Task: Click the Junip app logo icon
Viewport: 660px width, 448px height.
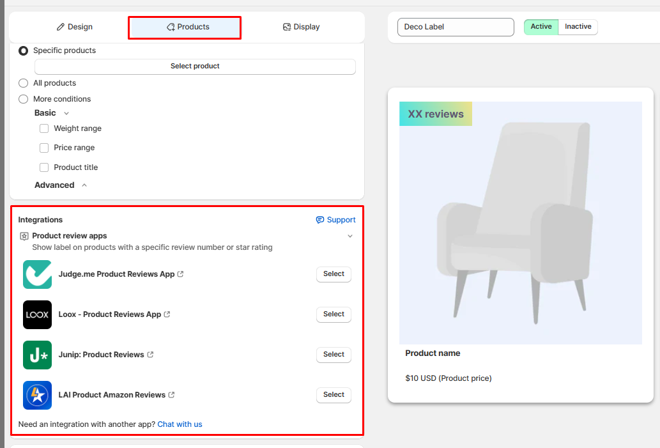Action: click(x=37, y=355)
